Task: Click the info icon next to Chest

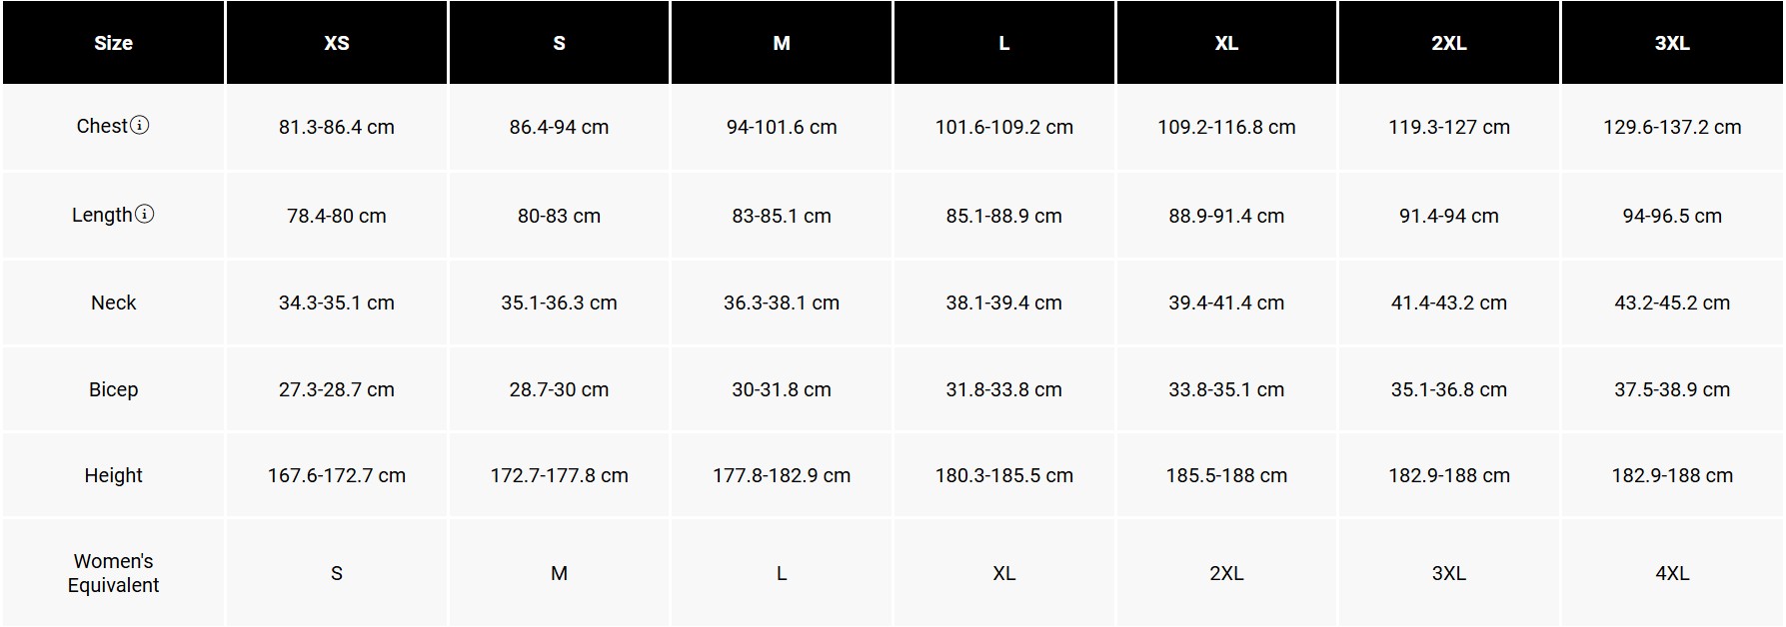Action: (140, 126)
